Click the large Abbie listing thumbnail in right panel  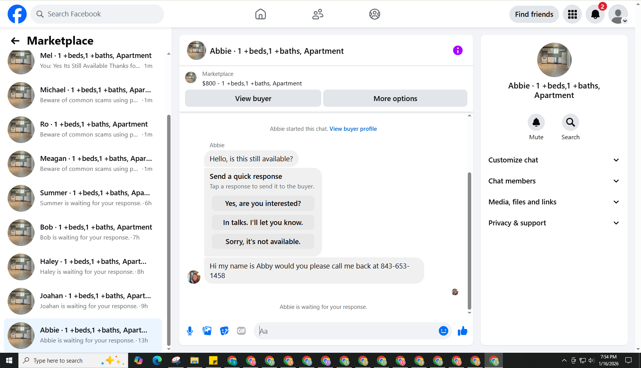coord(554,60)
